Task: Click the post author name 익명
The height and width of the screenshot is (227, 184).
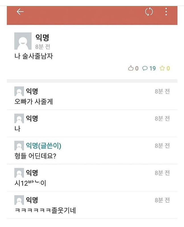Action: (x=43, y=37)
